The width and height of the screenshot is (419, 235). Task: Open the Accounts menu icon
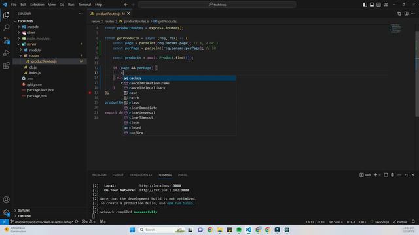click(x=6, y=200)
